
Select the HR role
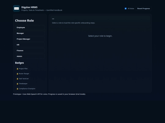[30, 45]
